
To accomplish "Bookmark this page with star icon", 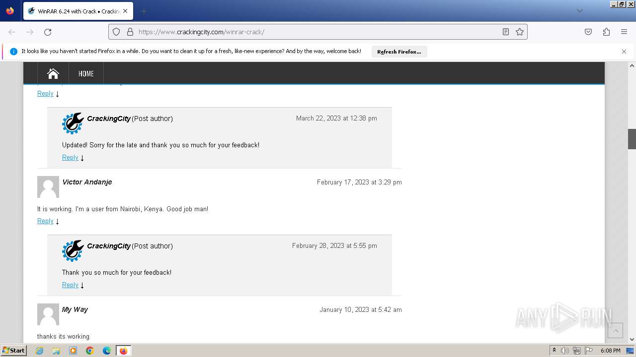I will click(520, 32).
